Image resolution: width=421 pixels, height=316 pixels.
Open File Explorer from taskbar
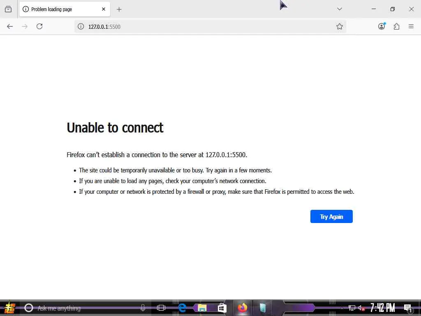click(202, 308)
